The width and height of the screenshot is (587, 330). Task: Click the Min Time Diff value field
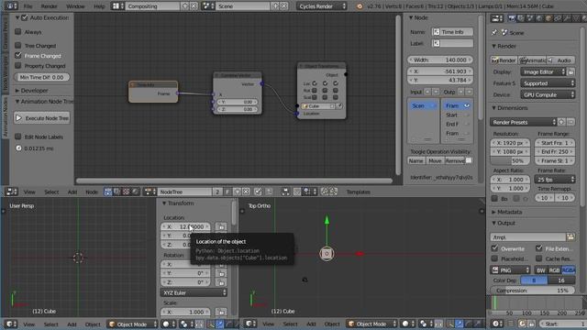point(42,77)
